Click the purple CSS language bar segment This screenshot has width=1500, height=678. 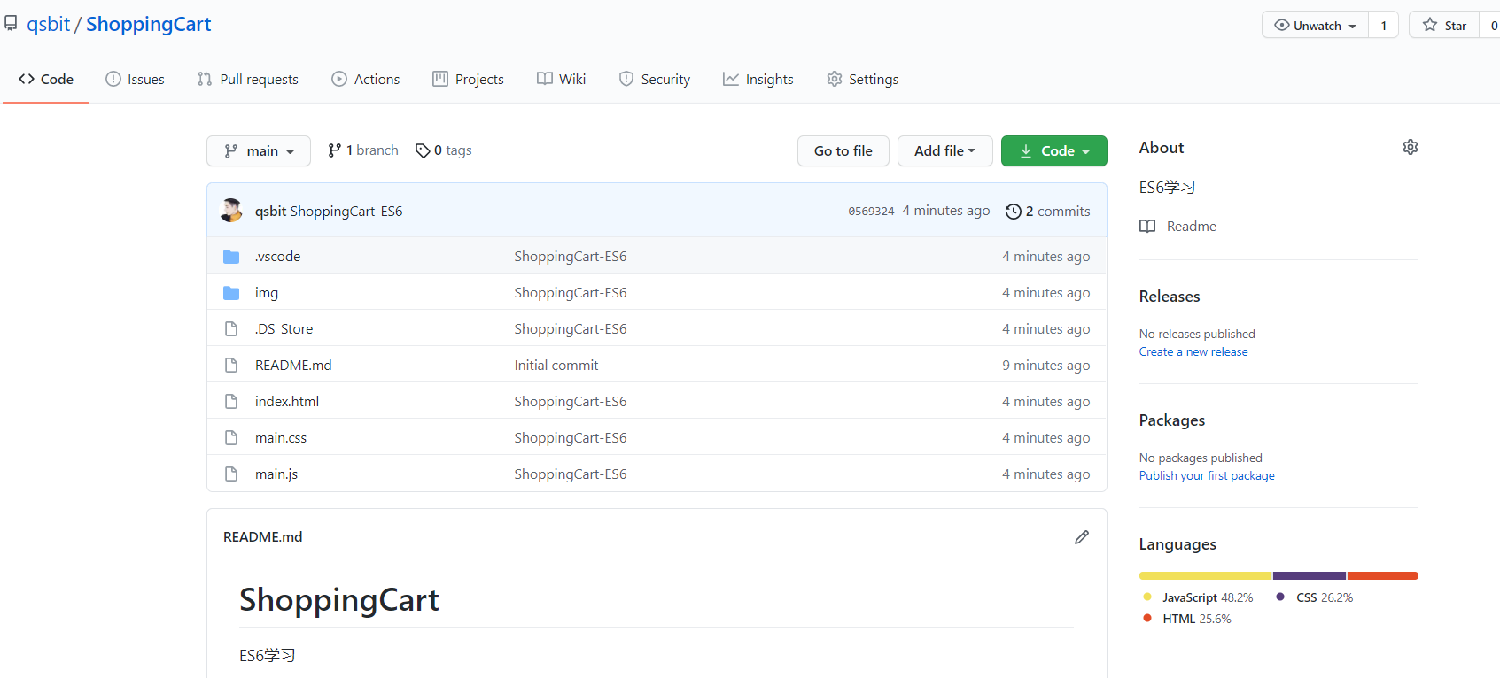pos(1310,576)
